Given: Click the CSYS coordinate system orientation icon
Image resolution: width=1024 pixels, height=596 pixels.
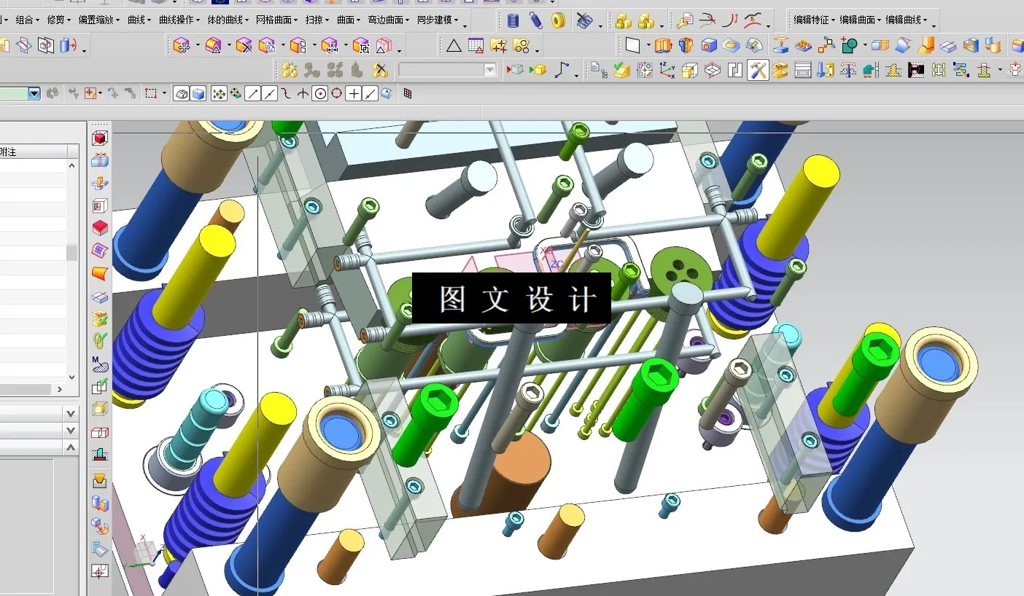Looking at the screenshot, I should tap(666, 70).
